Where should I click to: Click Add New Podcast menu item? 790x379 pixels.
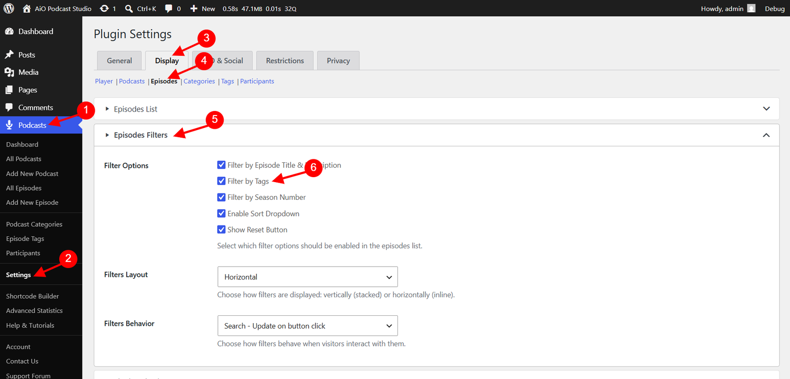point(32,174)
